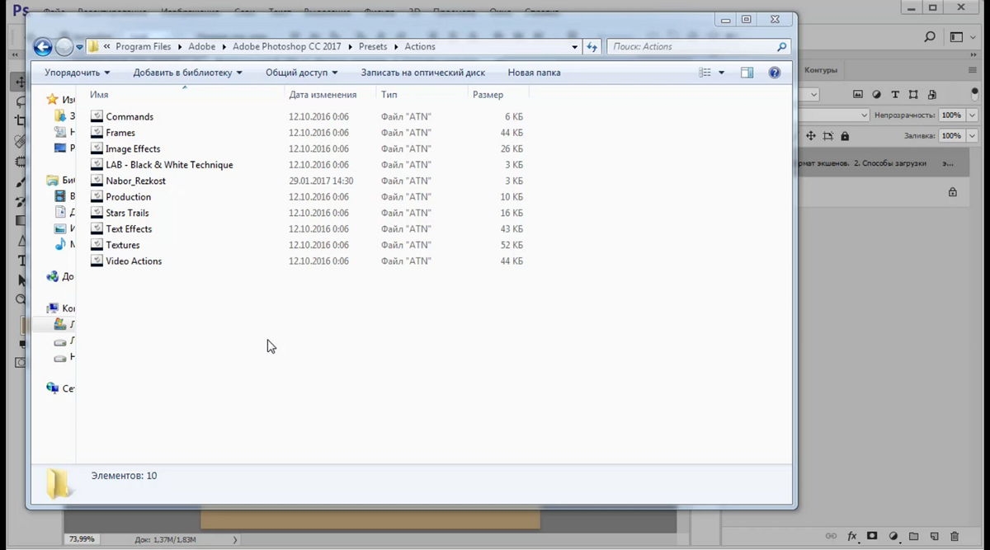Screen dimensions: 990x550
Task: Select the Program Files breadcrumb
Action: click(144, 47)
